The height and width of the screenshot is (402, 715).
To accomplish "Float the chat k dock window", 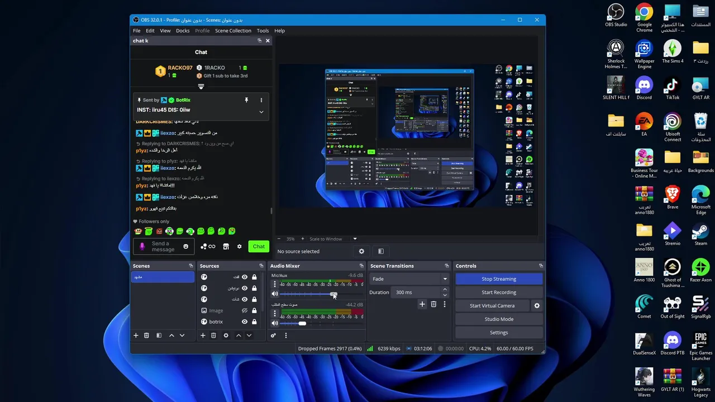I will (x=259, y=41).
